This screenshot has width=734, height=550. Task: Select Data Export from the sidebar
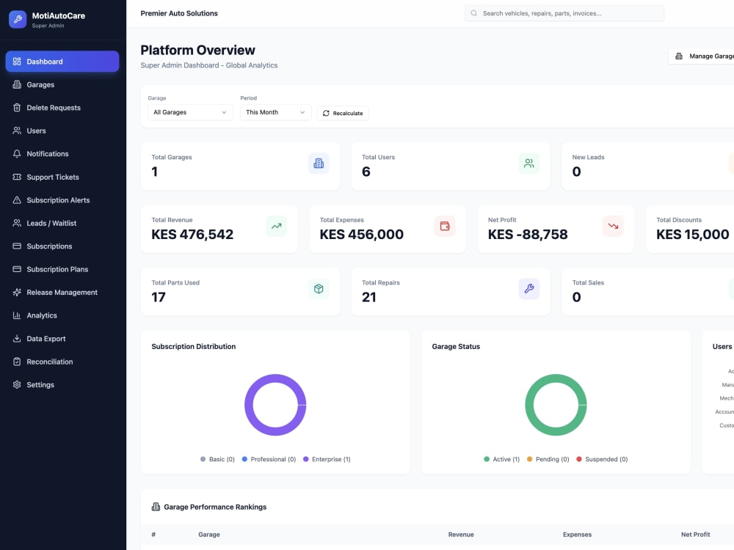tap(62, 339)
